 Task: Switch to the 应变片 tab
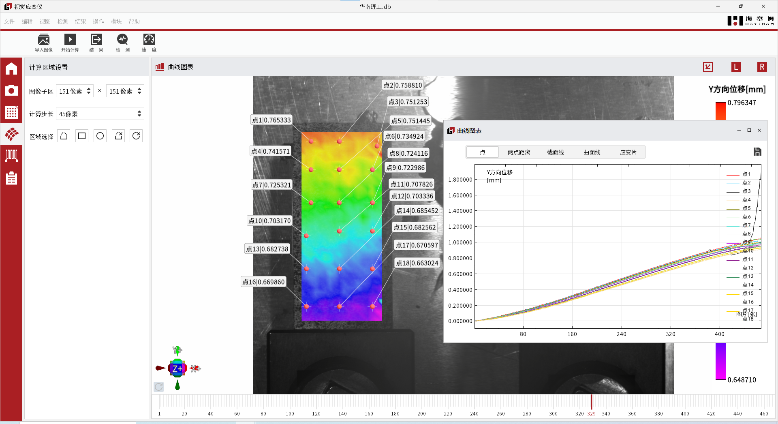click(x=628, y=152)
